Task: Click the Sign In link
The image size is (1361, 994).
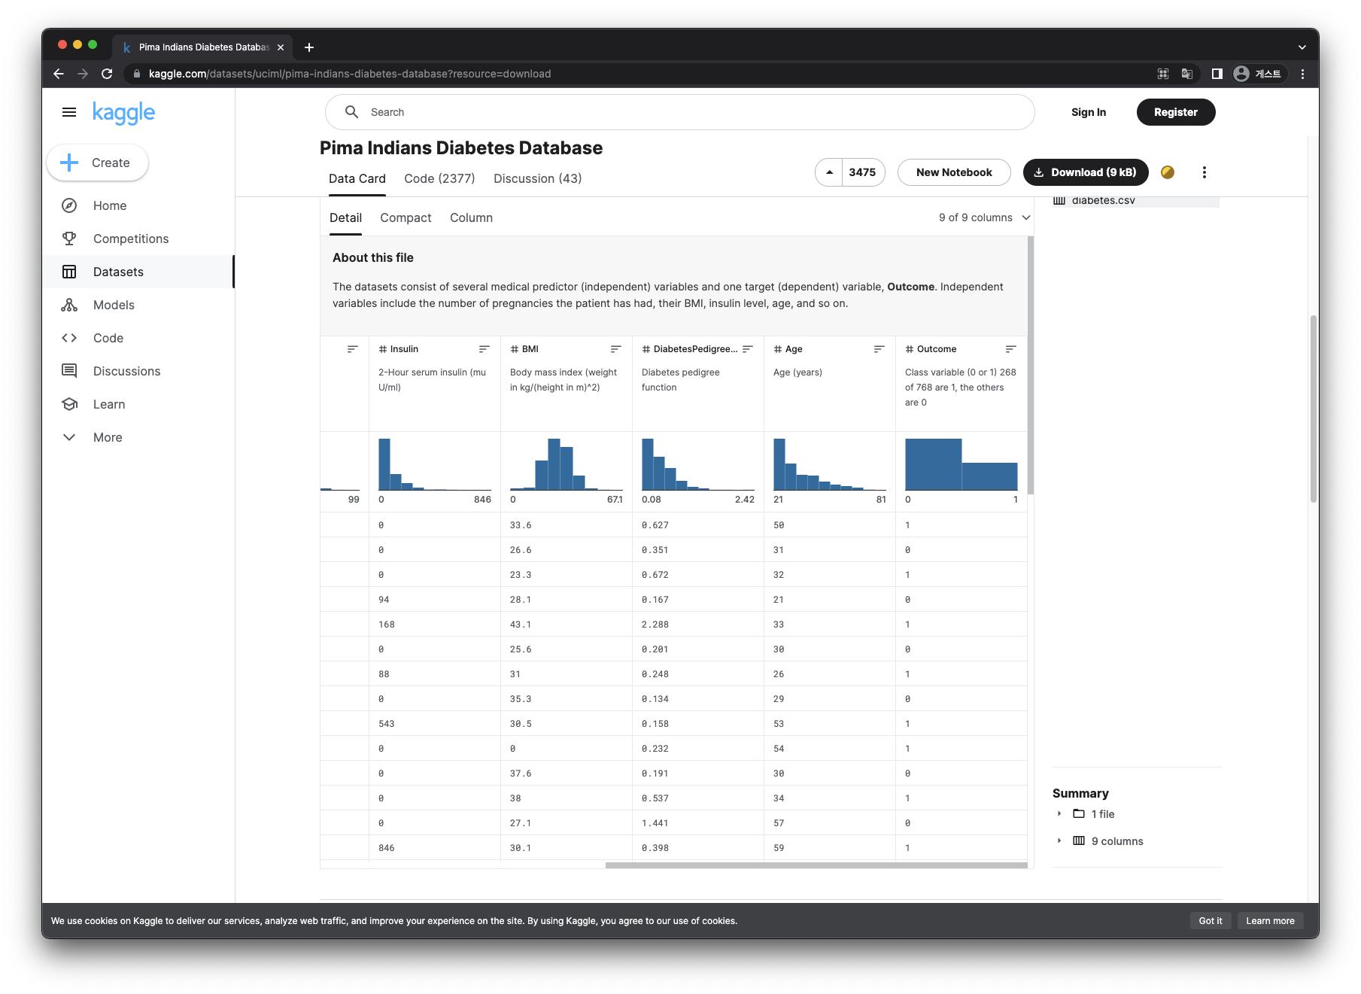Action: click(1088, 112)
